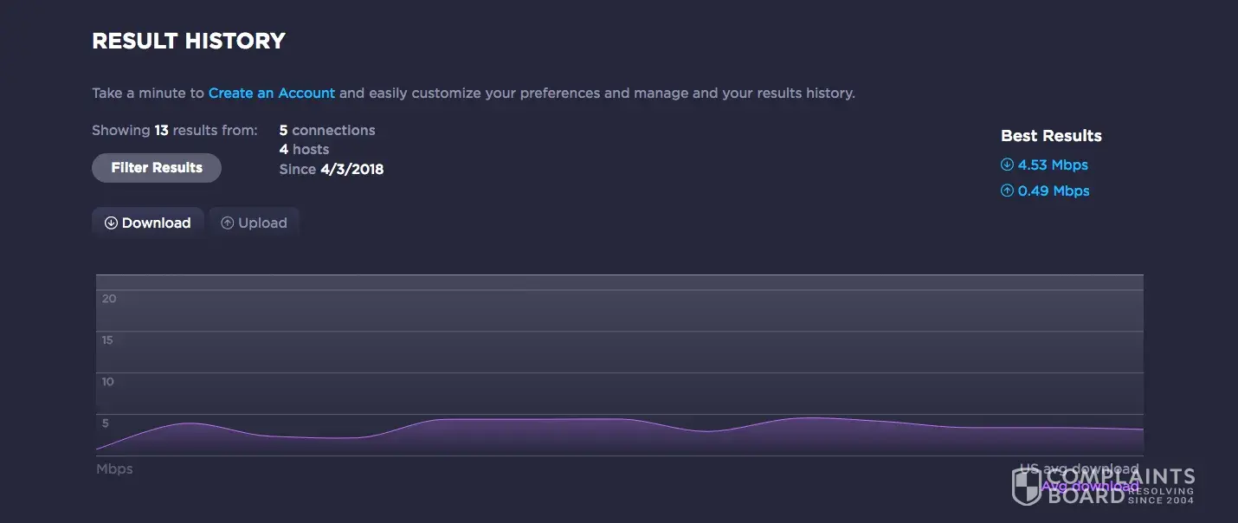
Task: Click the Avg download legend label
Action: pos(1089,486)
